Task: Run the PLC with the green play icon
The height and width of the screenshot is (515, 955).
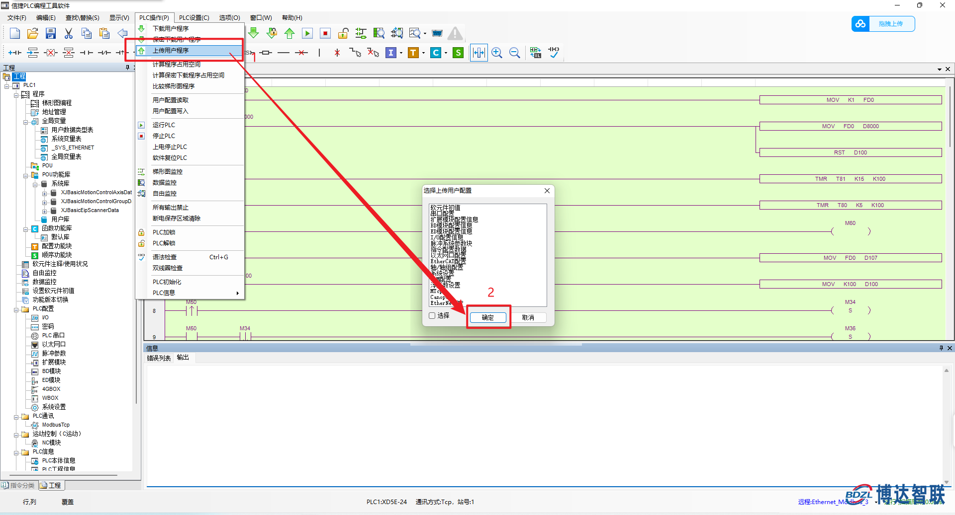Action: tap(307, 33)
